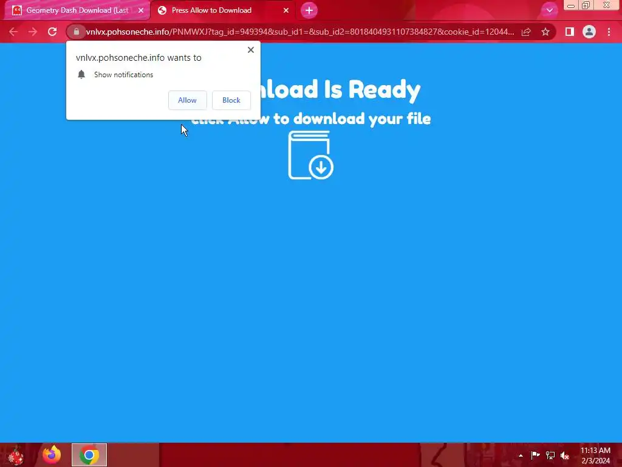Open the Action Center flag icon
The image size is (622, 467).
point(535,455)
